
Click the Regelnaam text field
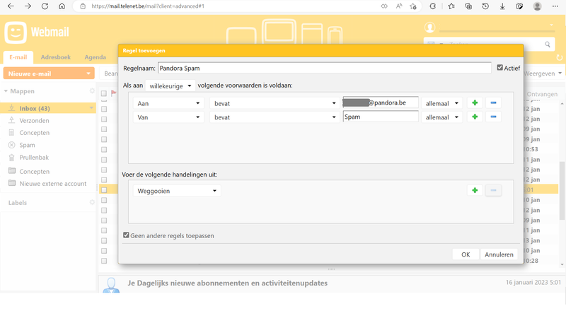(324, 69)
